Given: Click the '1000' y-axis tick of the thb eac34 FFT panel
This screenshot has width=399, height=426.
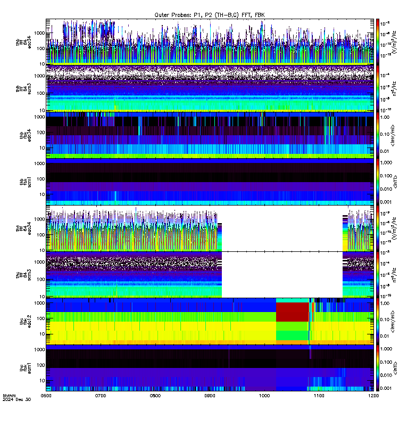Looking at the screenshot, I should point(39,33).
